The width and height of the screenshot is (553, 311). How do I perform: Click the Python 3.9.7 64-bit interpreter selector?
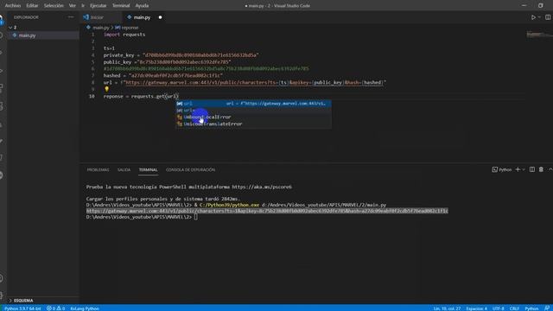pos(22,308)
